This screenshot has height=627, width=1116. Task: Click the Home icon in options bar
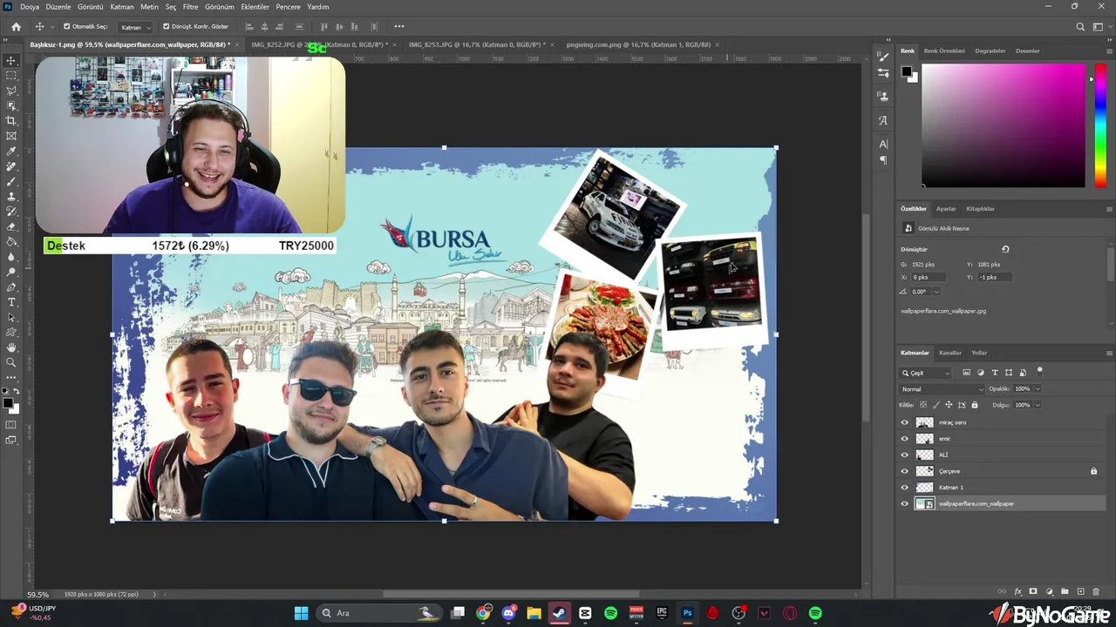pos(16,27)
